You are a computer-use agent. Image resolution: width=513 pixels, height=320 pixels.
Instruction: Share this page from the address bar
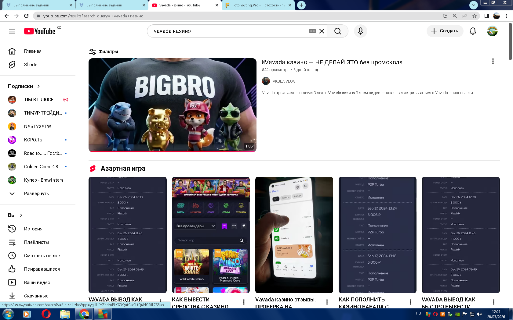(465, 16)
